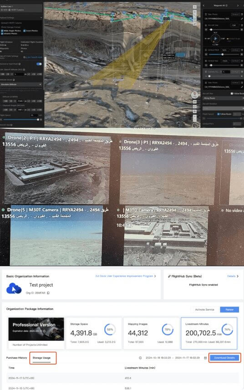Toggle Infrared Photos checkbox
Screen dimensions: 244x390
(2, 33)
